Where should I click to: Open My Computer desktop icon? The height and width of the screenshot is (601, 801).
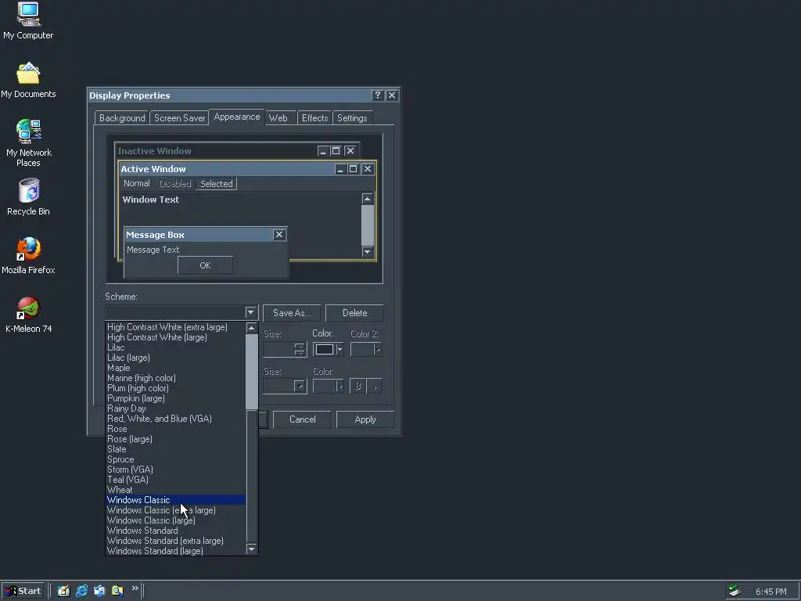[28, 21]
